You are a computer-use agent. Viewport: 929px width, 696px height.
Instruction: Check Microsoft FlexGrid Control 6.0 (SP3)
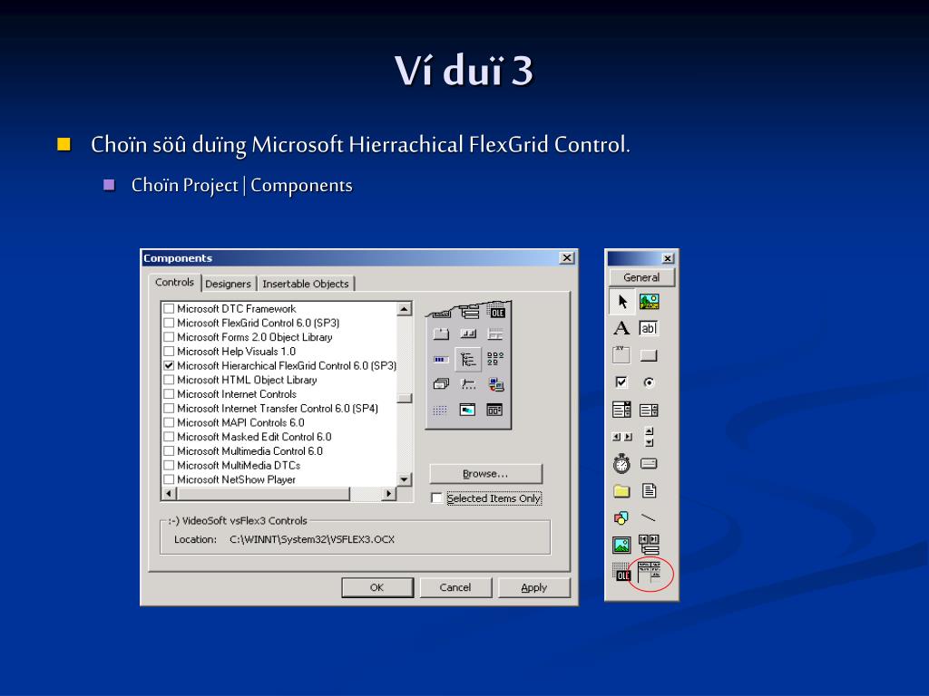click(x=169, y=323)
